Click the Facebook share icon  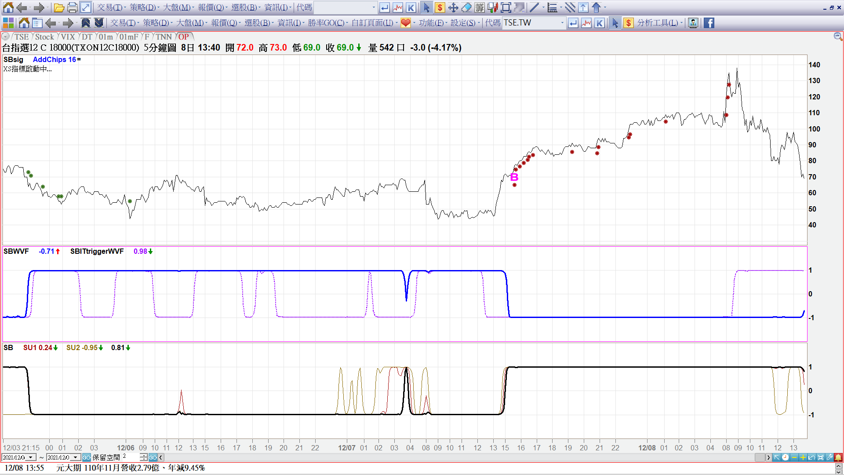coord(709,23)
